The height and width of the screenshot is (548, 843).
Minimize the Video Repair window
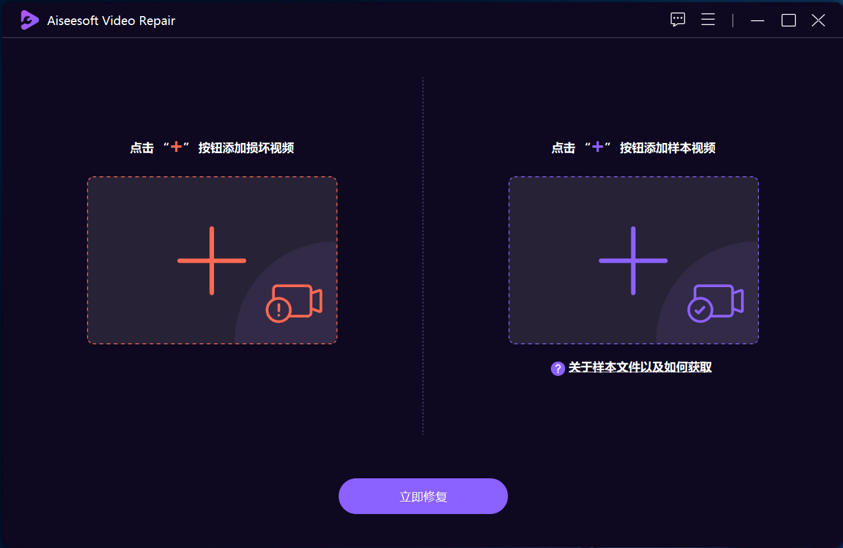(758, 20)
